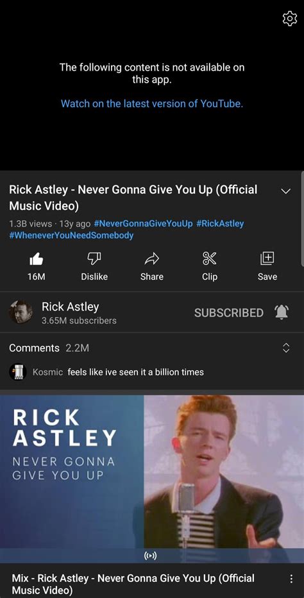Toggle the SUBSCRIBED button

(229, 312)
